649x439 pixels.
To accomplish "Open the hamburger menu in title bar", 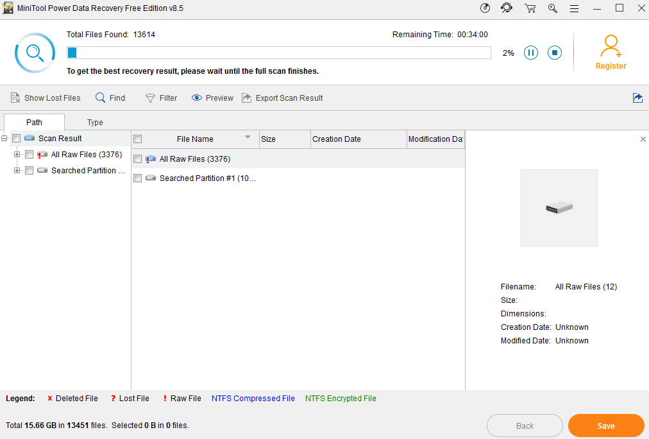I will click(574, 8).
